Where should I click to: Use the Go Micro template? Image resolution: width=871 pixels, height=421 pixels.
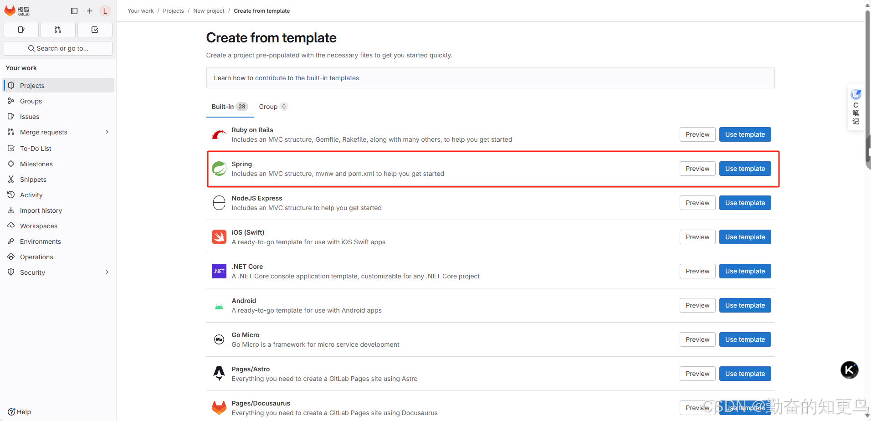pyautogui.click(x=745, y=339)
